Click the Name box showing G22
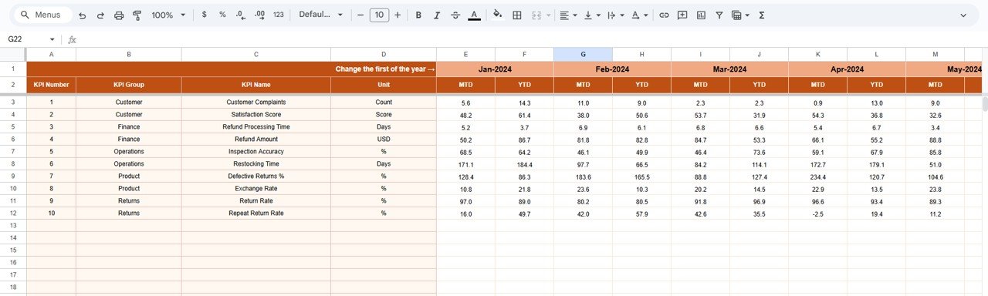988x296 pixels. (25, 39)
